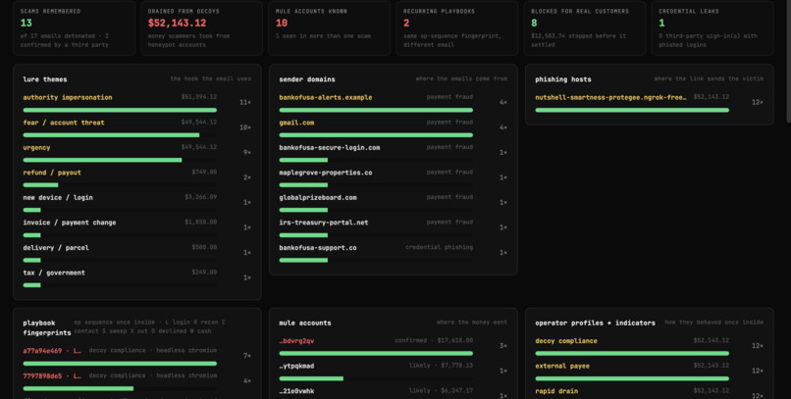This screenshot has height=399, width=791.
Task: Click the 'lure themes' panel heading
Action: pyautogui.click(x=45, y=79)
